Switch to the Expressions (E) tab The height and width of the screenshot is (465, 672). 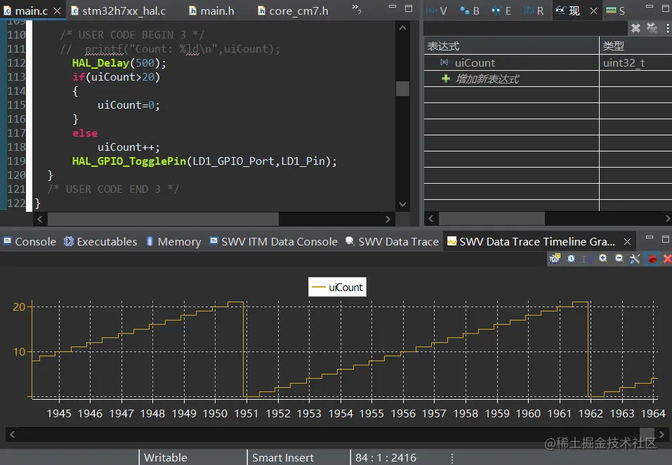501,11
